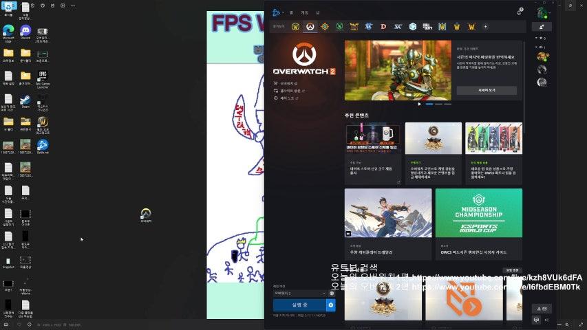The image size is (587, 330).
Task: Select the Hearthstone favorite icon
Action: click(x=325, y=27)
